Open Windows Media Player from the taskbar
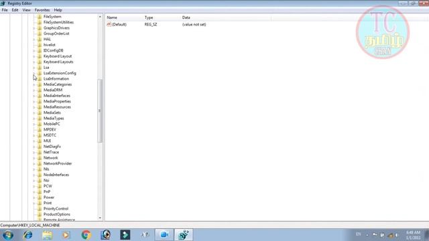This screenshot has height=241, width=429. click(66, 235)
